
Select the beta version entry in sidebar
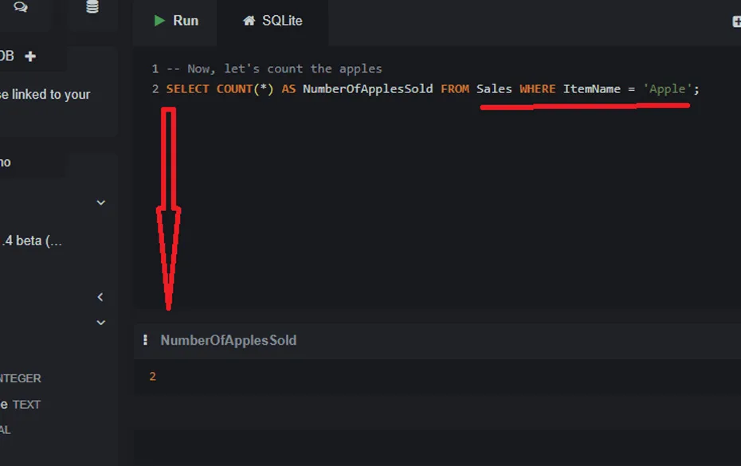point(32,241)
